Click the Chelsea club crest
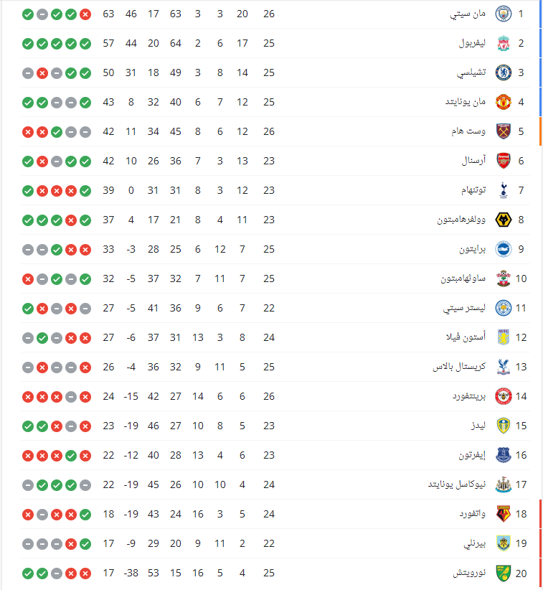This screenshot has width=543, height=590. pyautogui.click(x=504, y=72)
